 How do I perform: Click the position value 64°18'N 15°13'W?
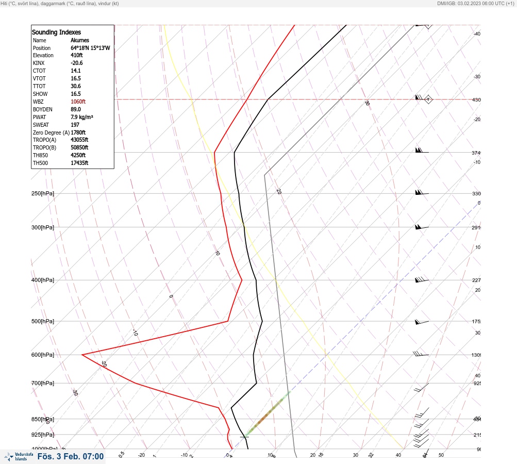tap(90, 48)
